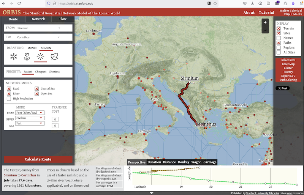This screenshot has width=304, height=195.
Task: Click the Sirmium origin marker on map
Action: (190, 82)
